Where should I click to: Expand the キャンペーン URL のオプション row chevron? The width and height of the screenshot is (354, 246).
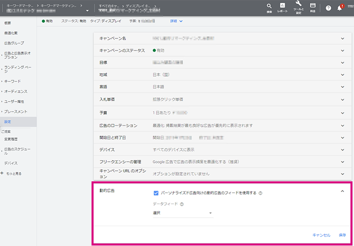click(342, 174)
